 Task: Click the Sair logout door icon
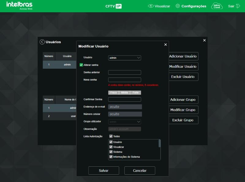[238, 6]
